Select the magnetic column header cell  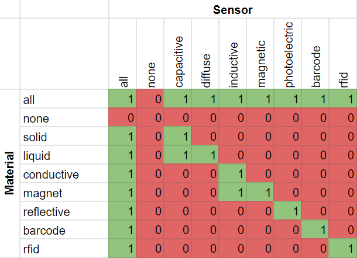261,54
